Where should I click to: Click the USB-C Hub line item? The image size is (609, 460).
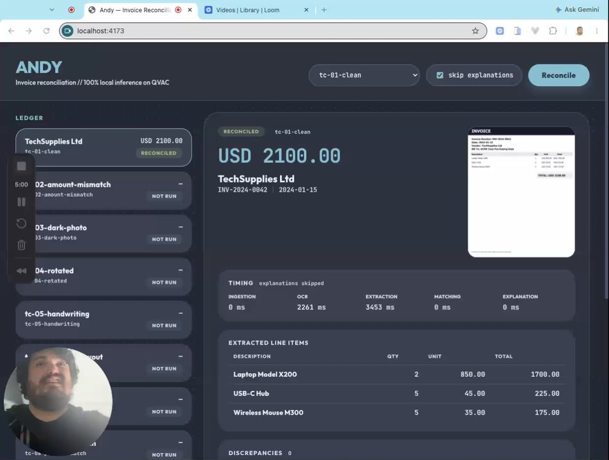click(396, 393)
